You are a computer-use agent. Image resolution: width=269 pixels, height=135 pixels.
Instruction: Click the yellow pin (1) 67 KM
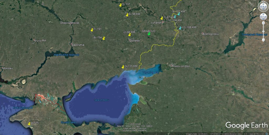click(162, 18)
